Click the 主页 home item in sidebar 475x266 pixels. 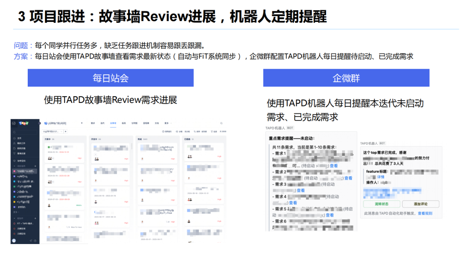(19, 138)
